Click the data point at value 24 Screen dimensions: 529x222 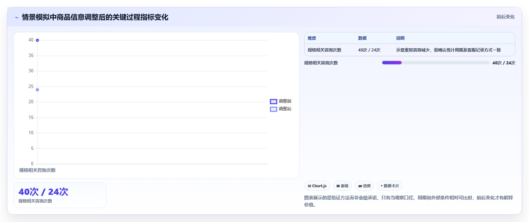tap(37, 90)
